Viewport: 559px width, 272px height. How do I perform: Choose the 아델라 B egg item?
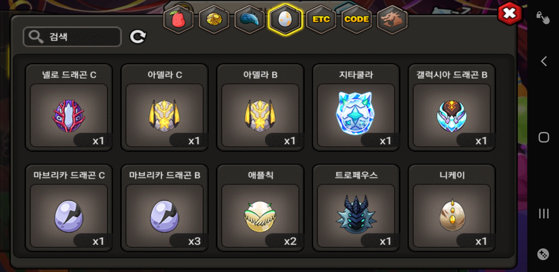(x=260, y=108)
